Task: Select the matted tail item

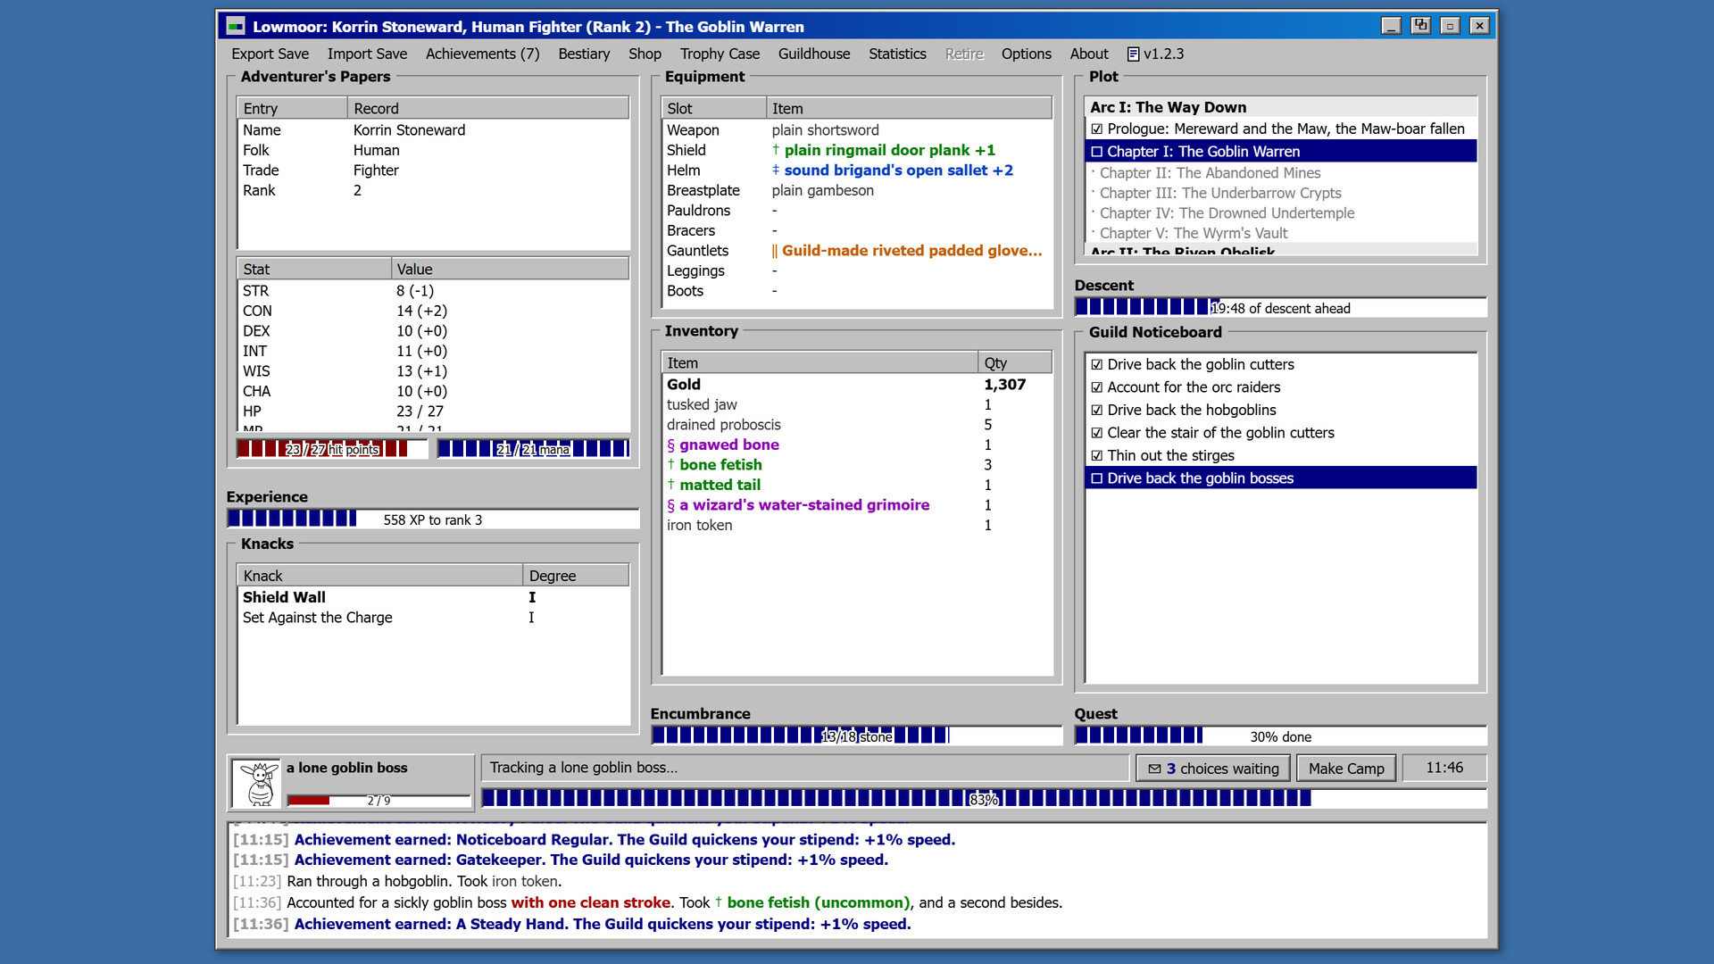Action: [857, 486]
